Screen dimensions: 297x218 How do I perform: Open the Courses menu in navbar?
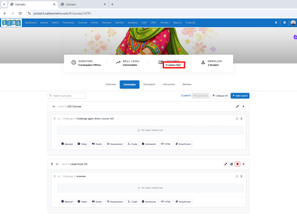pyautogui.click(x=83, y=23)
